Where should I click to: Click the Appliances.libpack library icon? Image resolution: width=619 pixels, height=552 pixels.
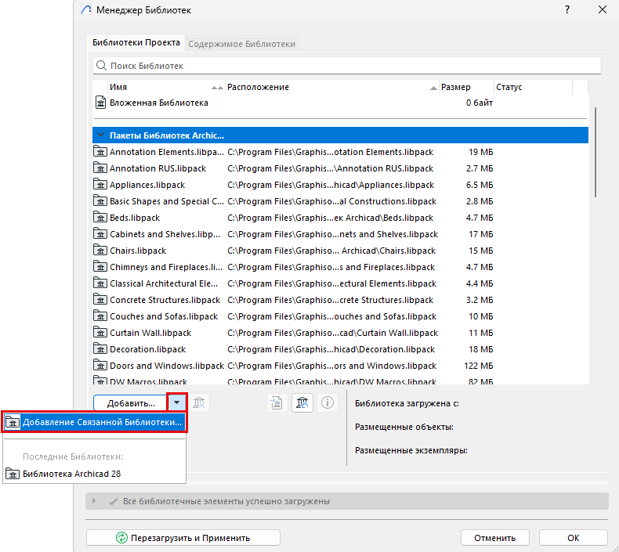pyautogui.click(x=100, y=185)
